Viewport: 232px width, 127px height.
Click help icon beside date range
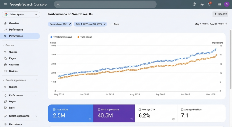pos(226,24)
